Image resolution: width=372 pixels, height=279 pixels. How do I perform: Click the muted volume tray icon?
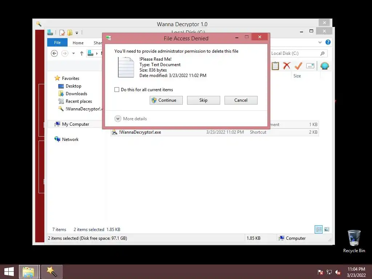coord(338,272)
